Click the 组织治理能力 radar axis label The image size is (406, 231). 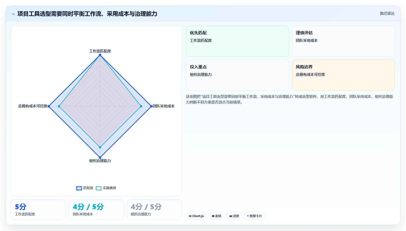point(100,161)
